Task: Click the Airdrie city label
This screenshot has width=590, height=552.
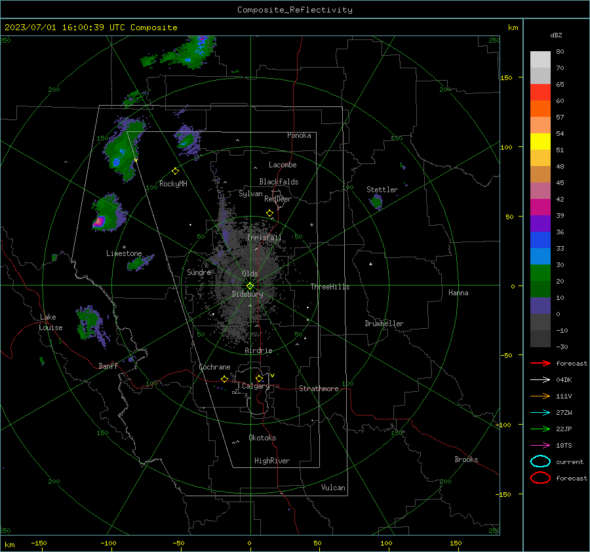Action: click(x=258, y=350)
